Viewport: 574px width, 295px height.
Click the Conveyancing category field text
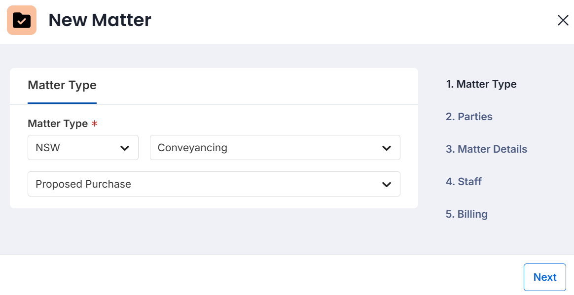pos(192,148)
